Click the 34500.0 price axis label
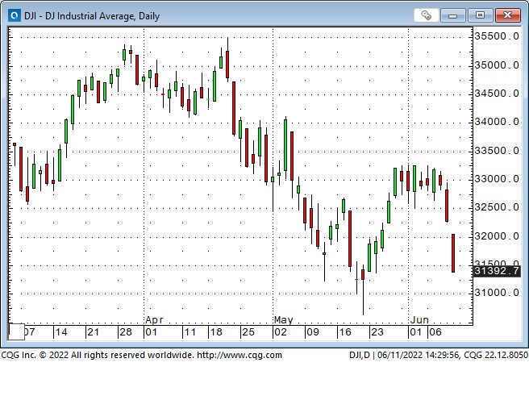Screen dimensions: 529x400 497,94
